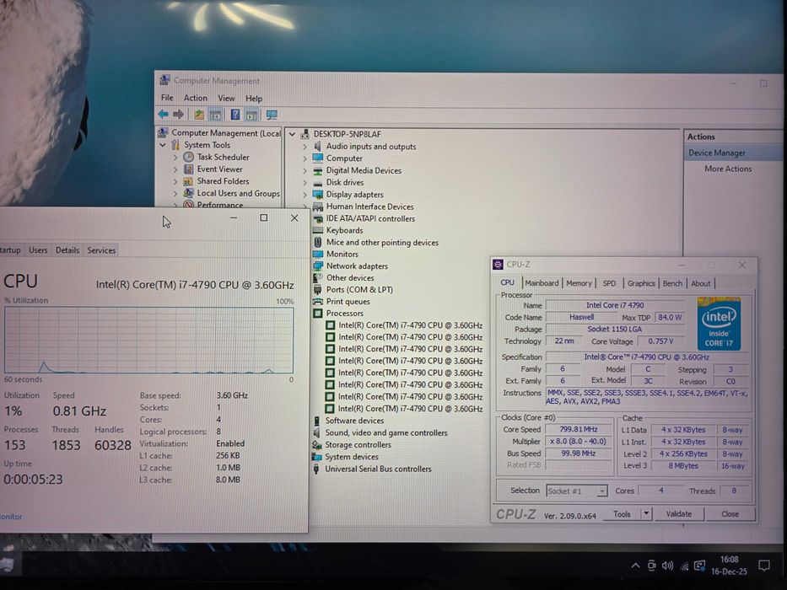The height and width of the screenshot is (590, 787).
Task: Toggle the Show/Hide Console Tree toolbar icon
Action: (x=215, y=115)
